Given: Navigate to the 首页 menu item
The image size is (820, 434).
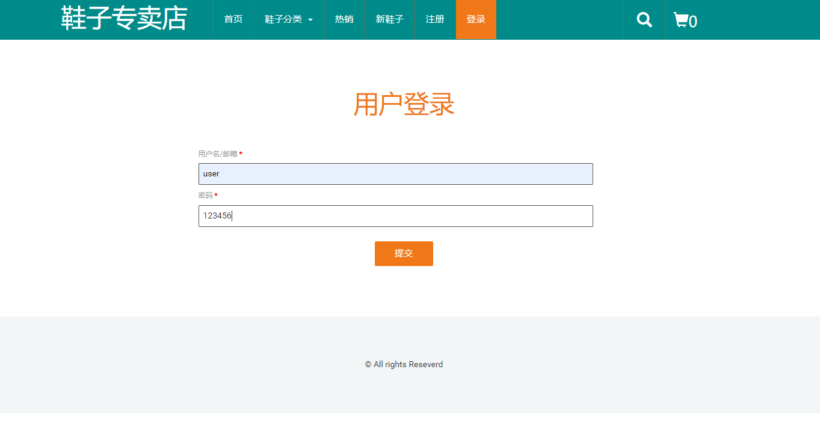Looking at the screenshot, I should point(233,19).
